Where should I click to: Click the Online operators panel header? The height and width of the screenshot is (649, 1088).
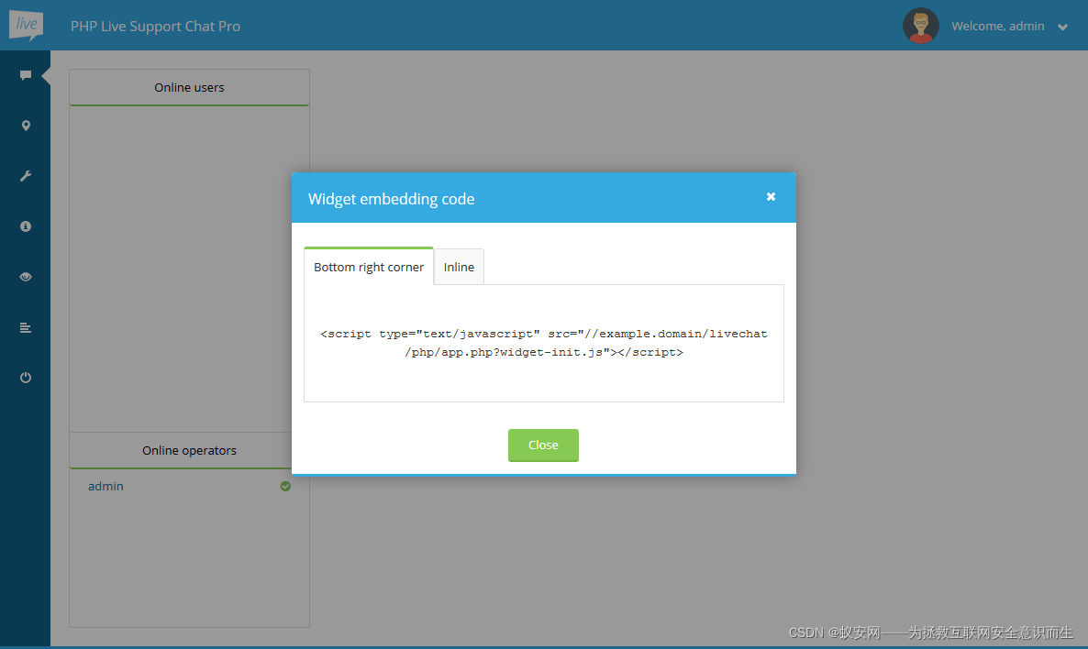189,451
